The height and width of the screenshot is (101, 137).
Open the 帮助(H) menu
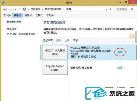click(50, 15)
